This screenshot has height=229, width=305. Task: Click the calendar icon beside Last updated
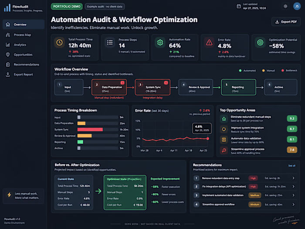[x=239, y=7]
